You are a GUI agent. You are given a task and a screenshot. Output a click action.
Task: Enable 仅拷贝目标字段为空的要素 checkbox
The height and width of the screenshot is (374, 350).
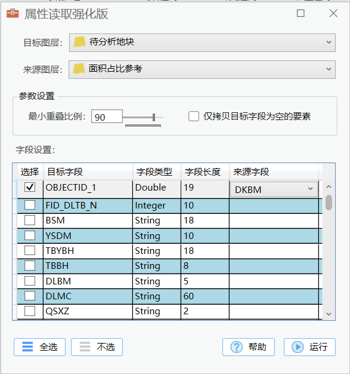tap(194, 117)
